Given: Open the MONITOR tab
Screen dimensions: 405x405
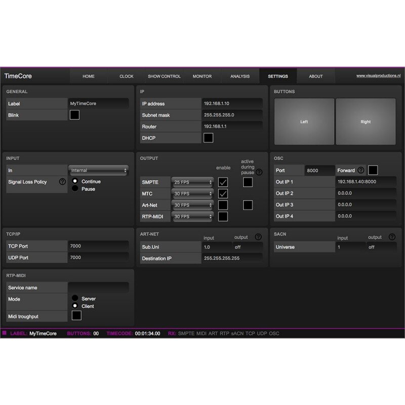Looking at the screenshot, I should click(x=202, y=76).
